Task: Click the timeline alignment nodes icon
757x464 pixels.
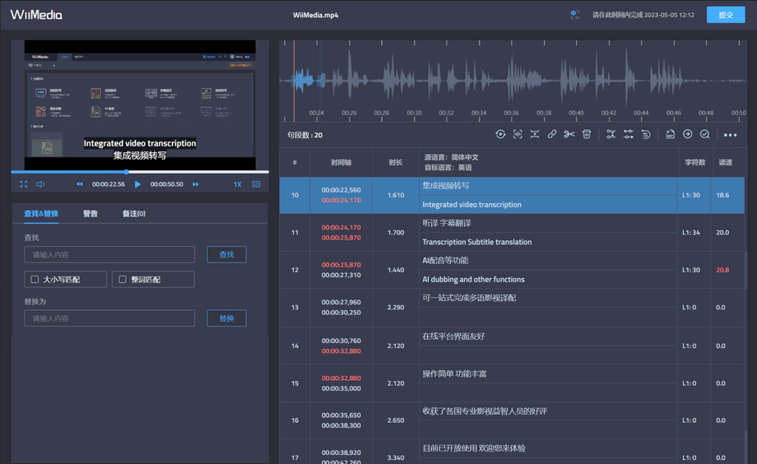Action: coord(611,134)
